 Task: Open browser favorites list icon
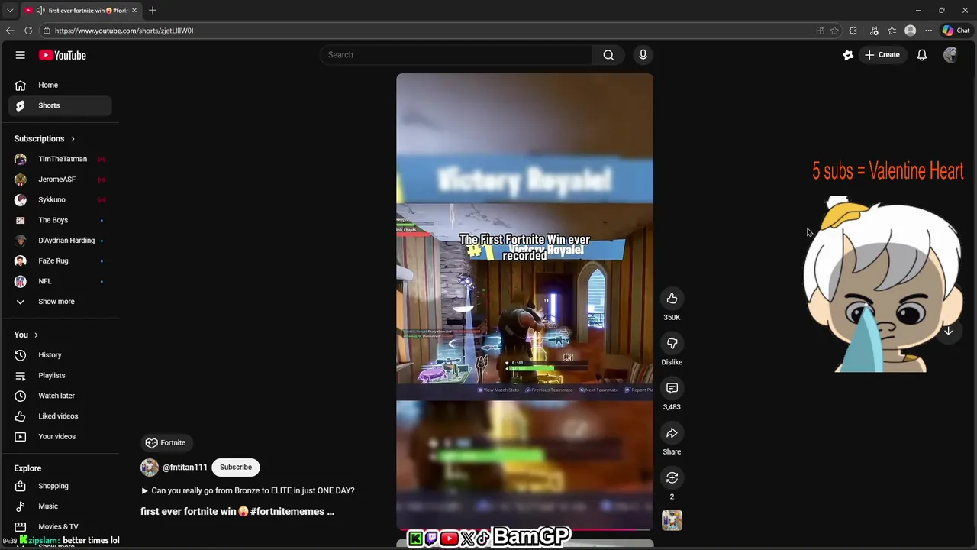pos(892,31)
